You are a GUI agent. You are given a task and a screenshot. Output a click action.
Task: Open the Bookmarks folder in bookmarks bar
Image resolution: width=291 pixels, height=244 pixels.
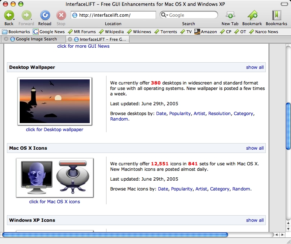pyautogui.click(x=16, y=32)
